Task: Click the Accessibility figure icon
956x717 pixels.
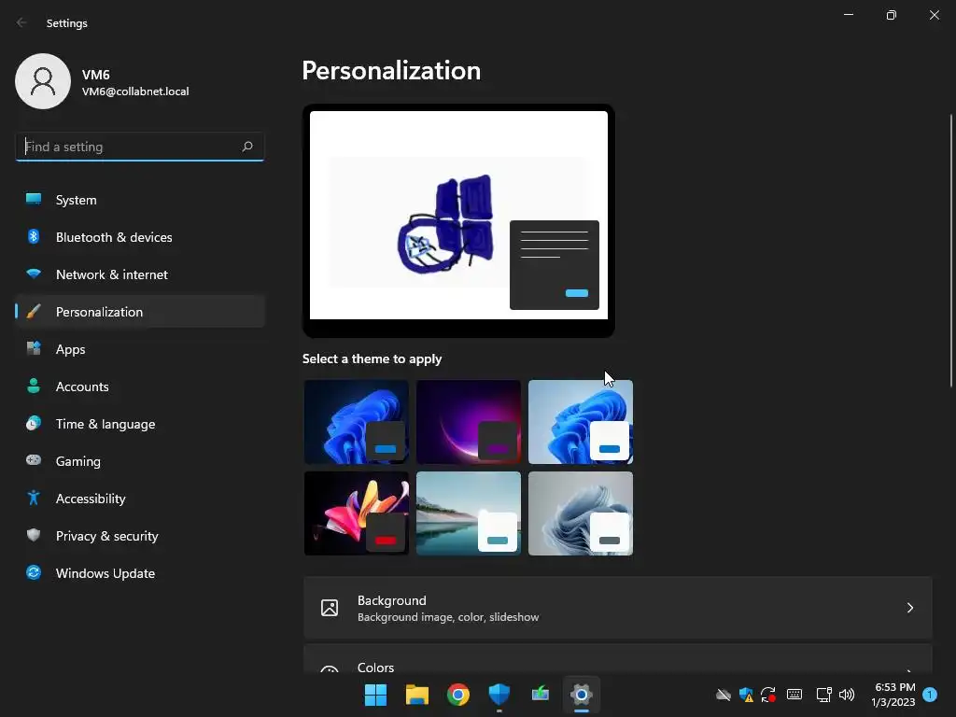Action: [x=34, y=499]
